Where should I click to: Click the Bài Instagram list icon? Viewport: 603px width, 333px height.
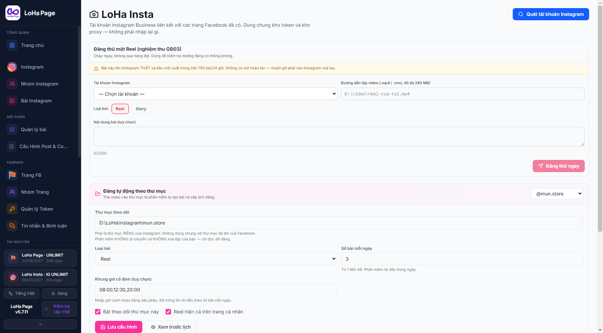point(12,101)
